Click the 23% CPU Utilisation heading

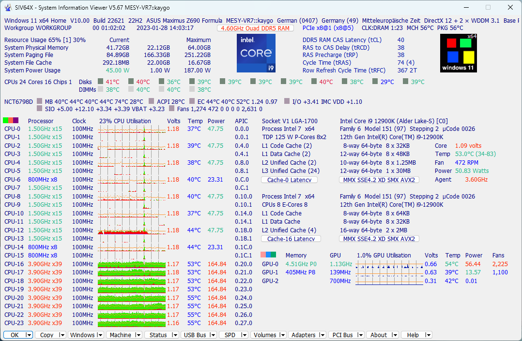(125, 121)
